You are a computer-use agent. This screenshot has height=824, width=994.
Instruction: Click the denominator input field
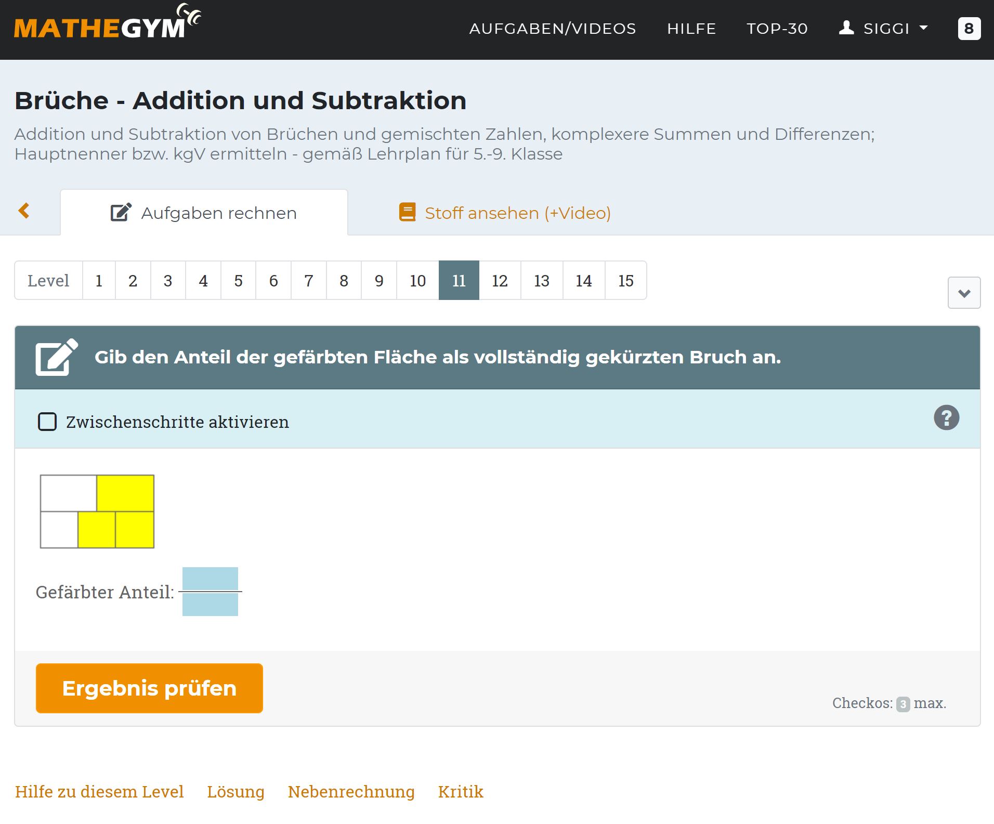[210, 605]
